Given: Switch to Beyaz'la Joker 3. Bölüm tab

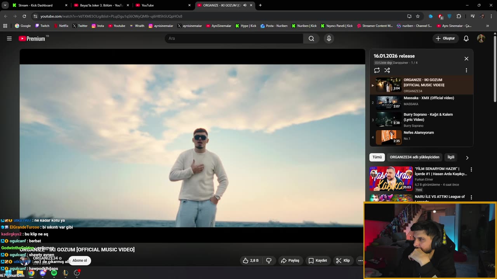Looking at the screenshot, I should click(101, 5).
